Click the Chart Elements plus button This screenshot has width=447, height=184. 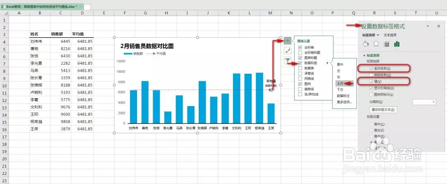288,41
